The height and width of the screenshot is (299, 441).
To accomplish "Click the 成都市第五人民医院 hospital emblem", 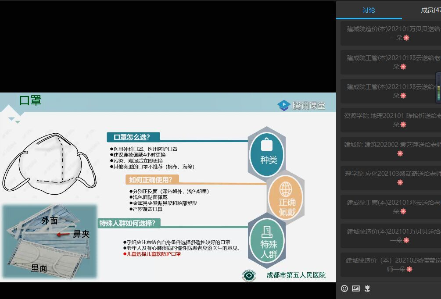I will [249, 275].
